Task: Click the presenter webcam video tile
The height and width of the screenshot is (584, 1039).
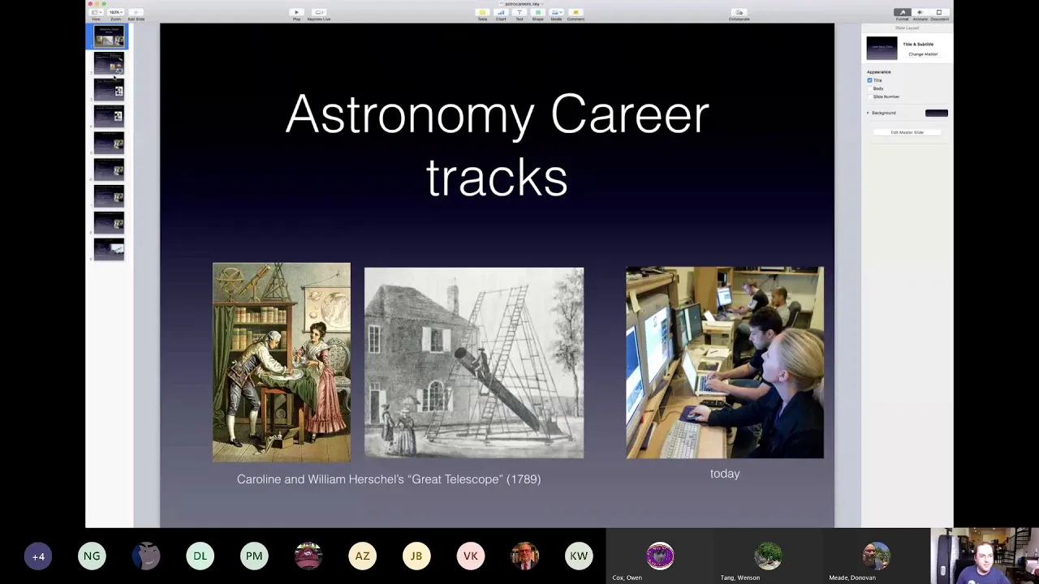Action: [x=985, y=556]
